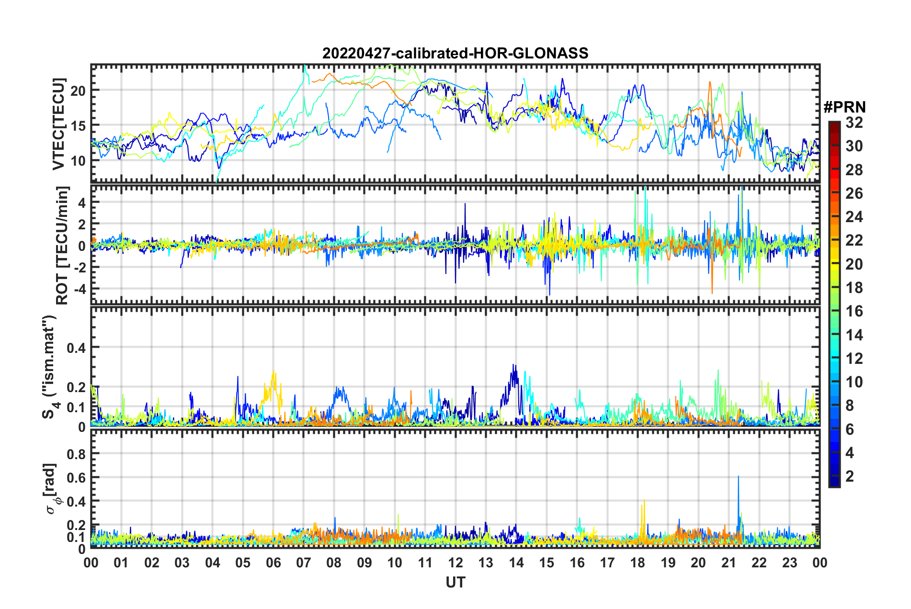Screen dimensions: 911x609
Task: Click the VTEC y-axis tick label 15
Action: click(79, 125)
